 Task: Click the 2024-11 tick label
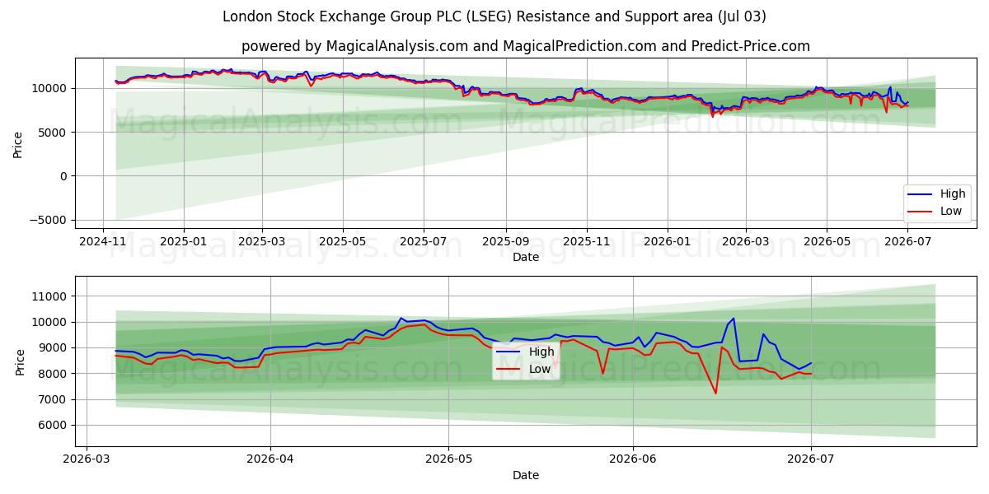coord(103,241)
